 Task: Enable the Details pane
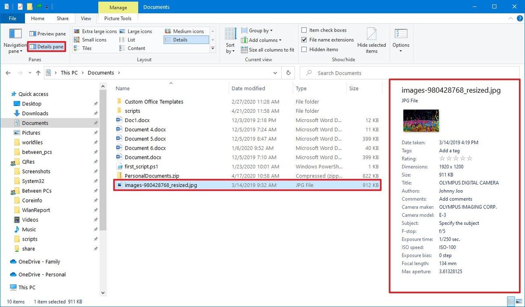tap(46, 47)
